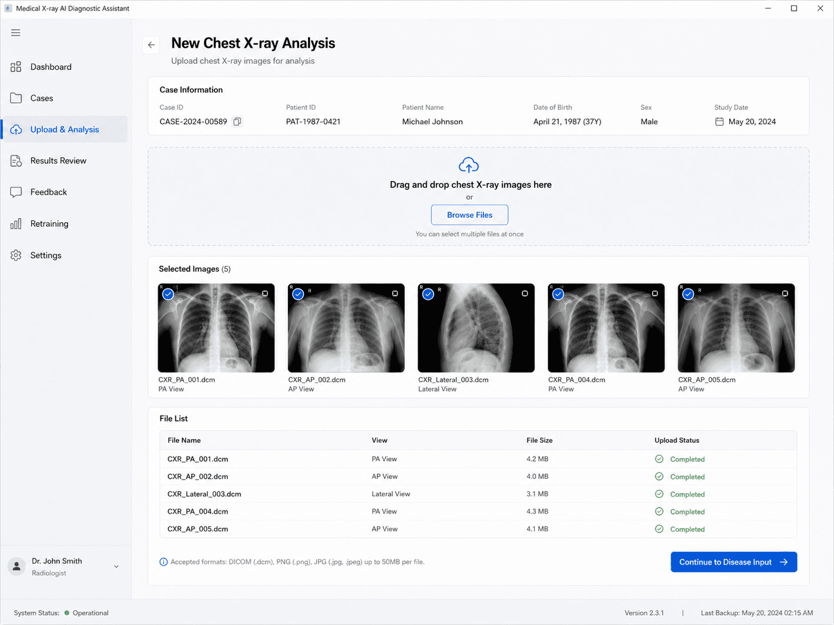Click Dr. John Smith's avatar icon
Viewport: 834px width, 625px height.
[17, 566]
